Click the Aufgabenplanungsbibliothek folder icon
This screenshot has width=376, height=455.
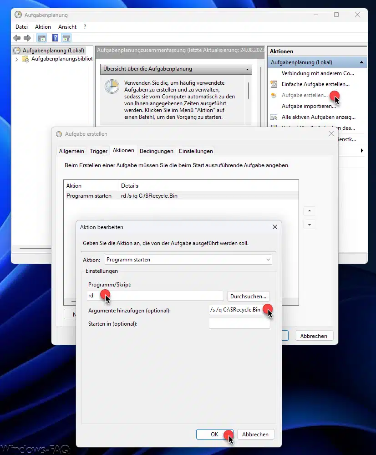click(25, 59)
